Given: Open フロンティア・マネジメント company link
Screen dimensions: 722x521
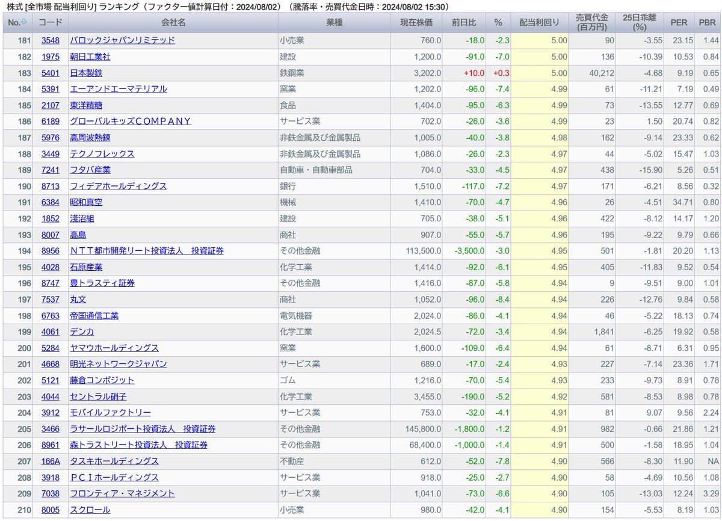Looking at the screenshot, I should (123, 495).
